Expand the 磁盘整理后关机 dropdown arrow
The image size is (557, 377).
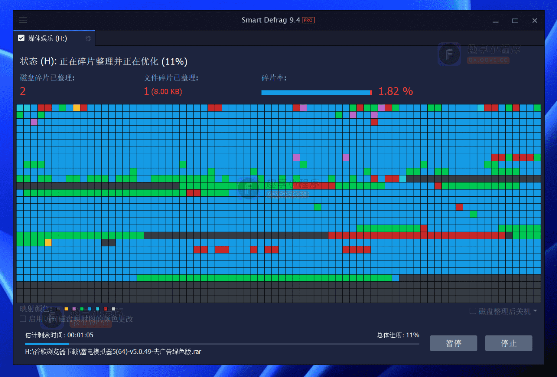[535, 311]
